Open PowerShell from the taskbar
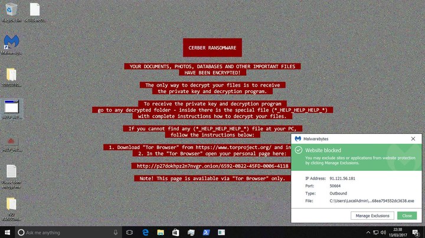Screen dimensions: 425x238 pyautogui.click(x=206, y=232)
